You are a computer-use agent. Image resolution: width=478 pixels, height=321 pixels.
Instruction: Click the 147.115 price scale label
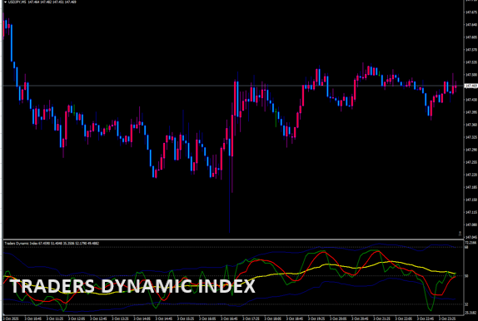click(471, 212)
